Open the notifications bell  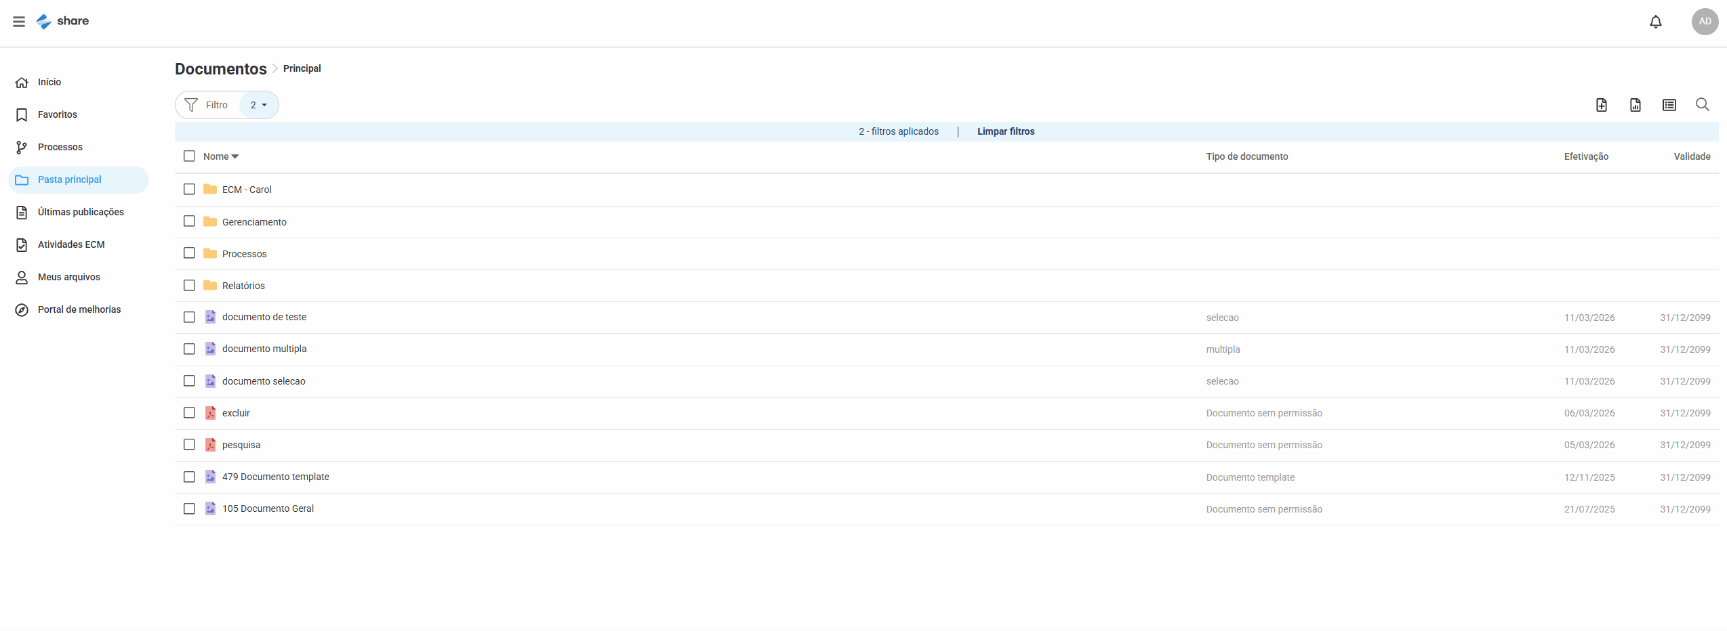pyautogui.click(x=1655, y=22)
